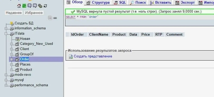Go to the Поиск tab
This screenshot has width=214, height=97.
[x=138, y=2]
